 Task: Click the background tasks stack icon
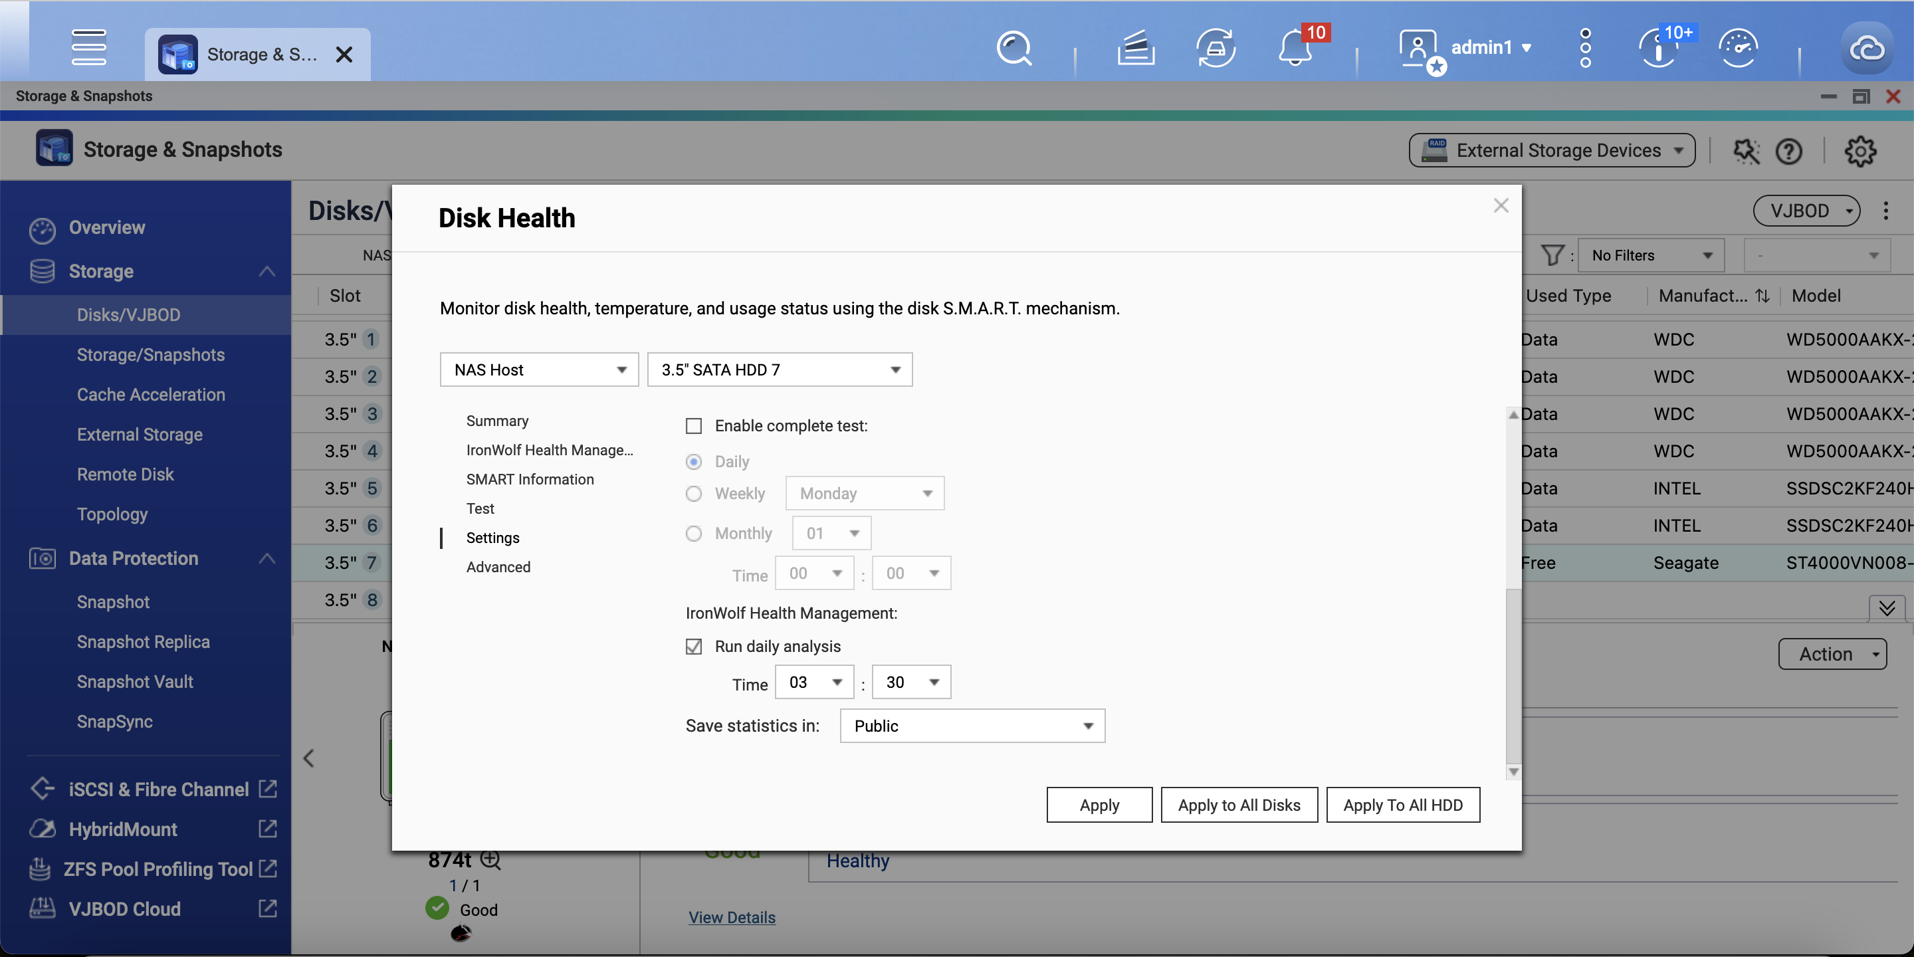pos(1135,49)
